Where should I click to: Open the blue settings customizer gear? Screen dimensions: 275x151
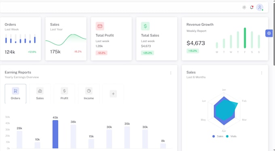(x=269, y=33)
